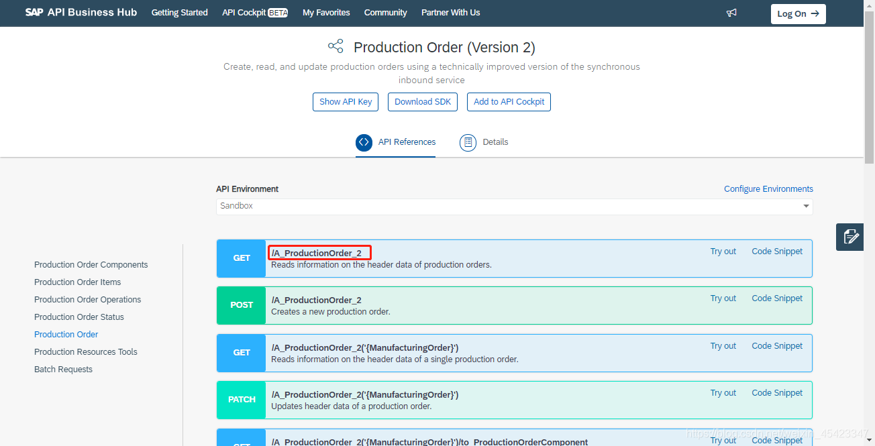The width and height of the screenshot is (875, 446).
Task: Open Code Snippet for POST create order
Action: [x=777, y=298]
